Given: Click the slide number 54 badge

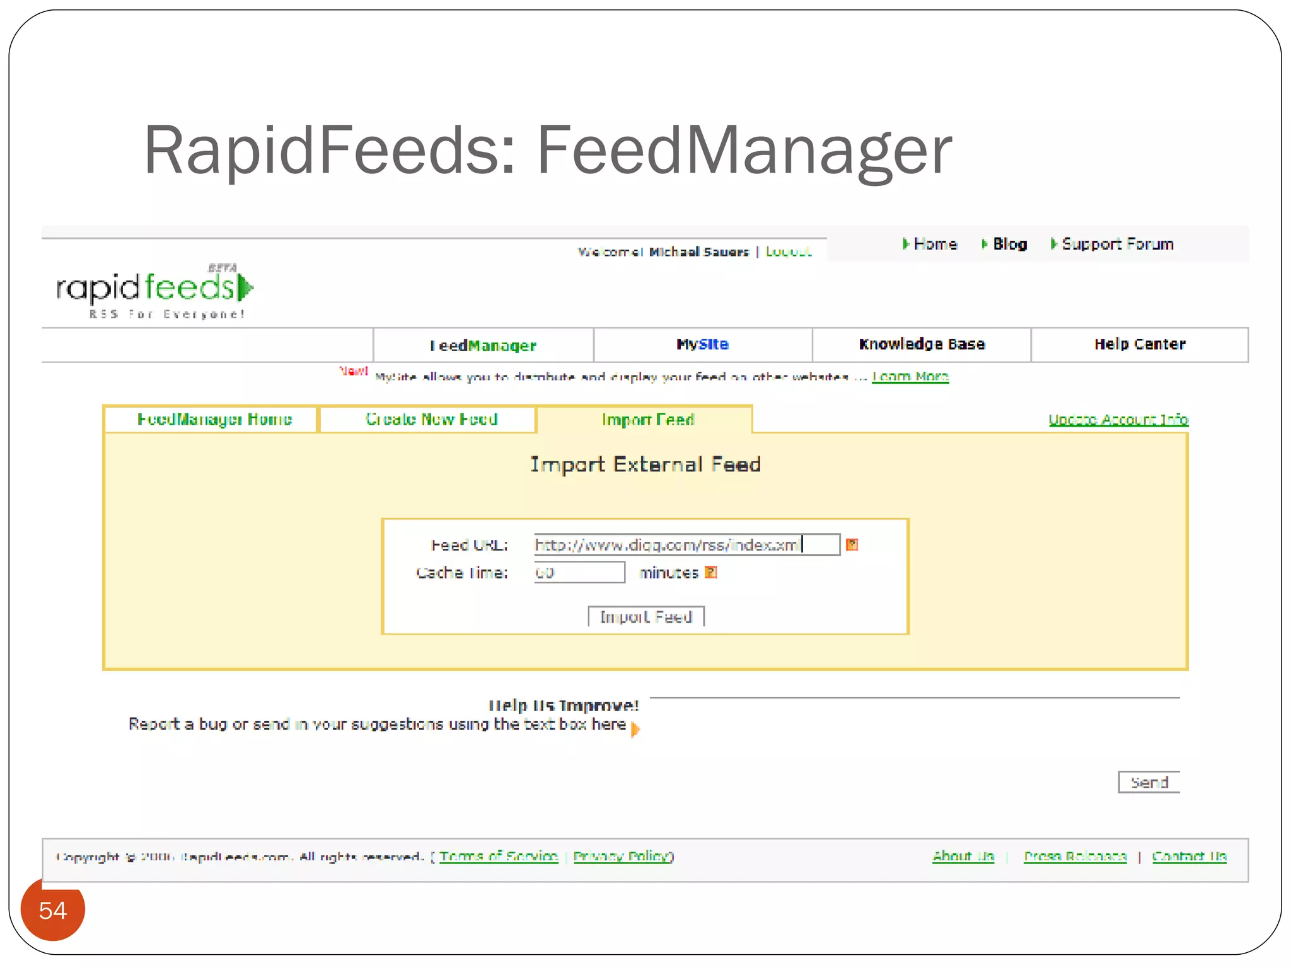Looking at the screenshot, I should tap(53, 910).
